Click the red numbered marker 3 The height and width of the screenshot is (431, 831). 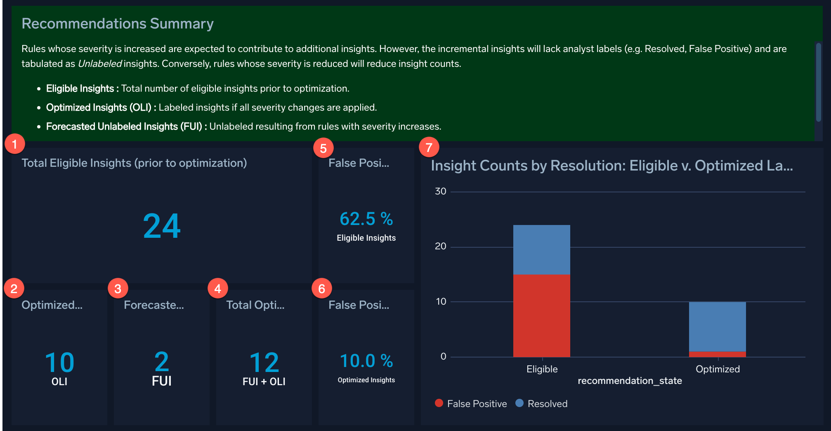(117, 289)
